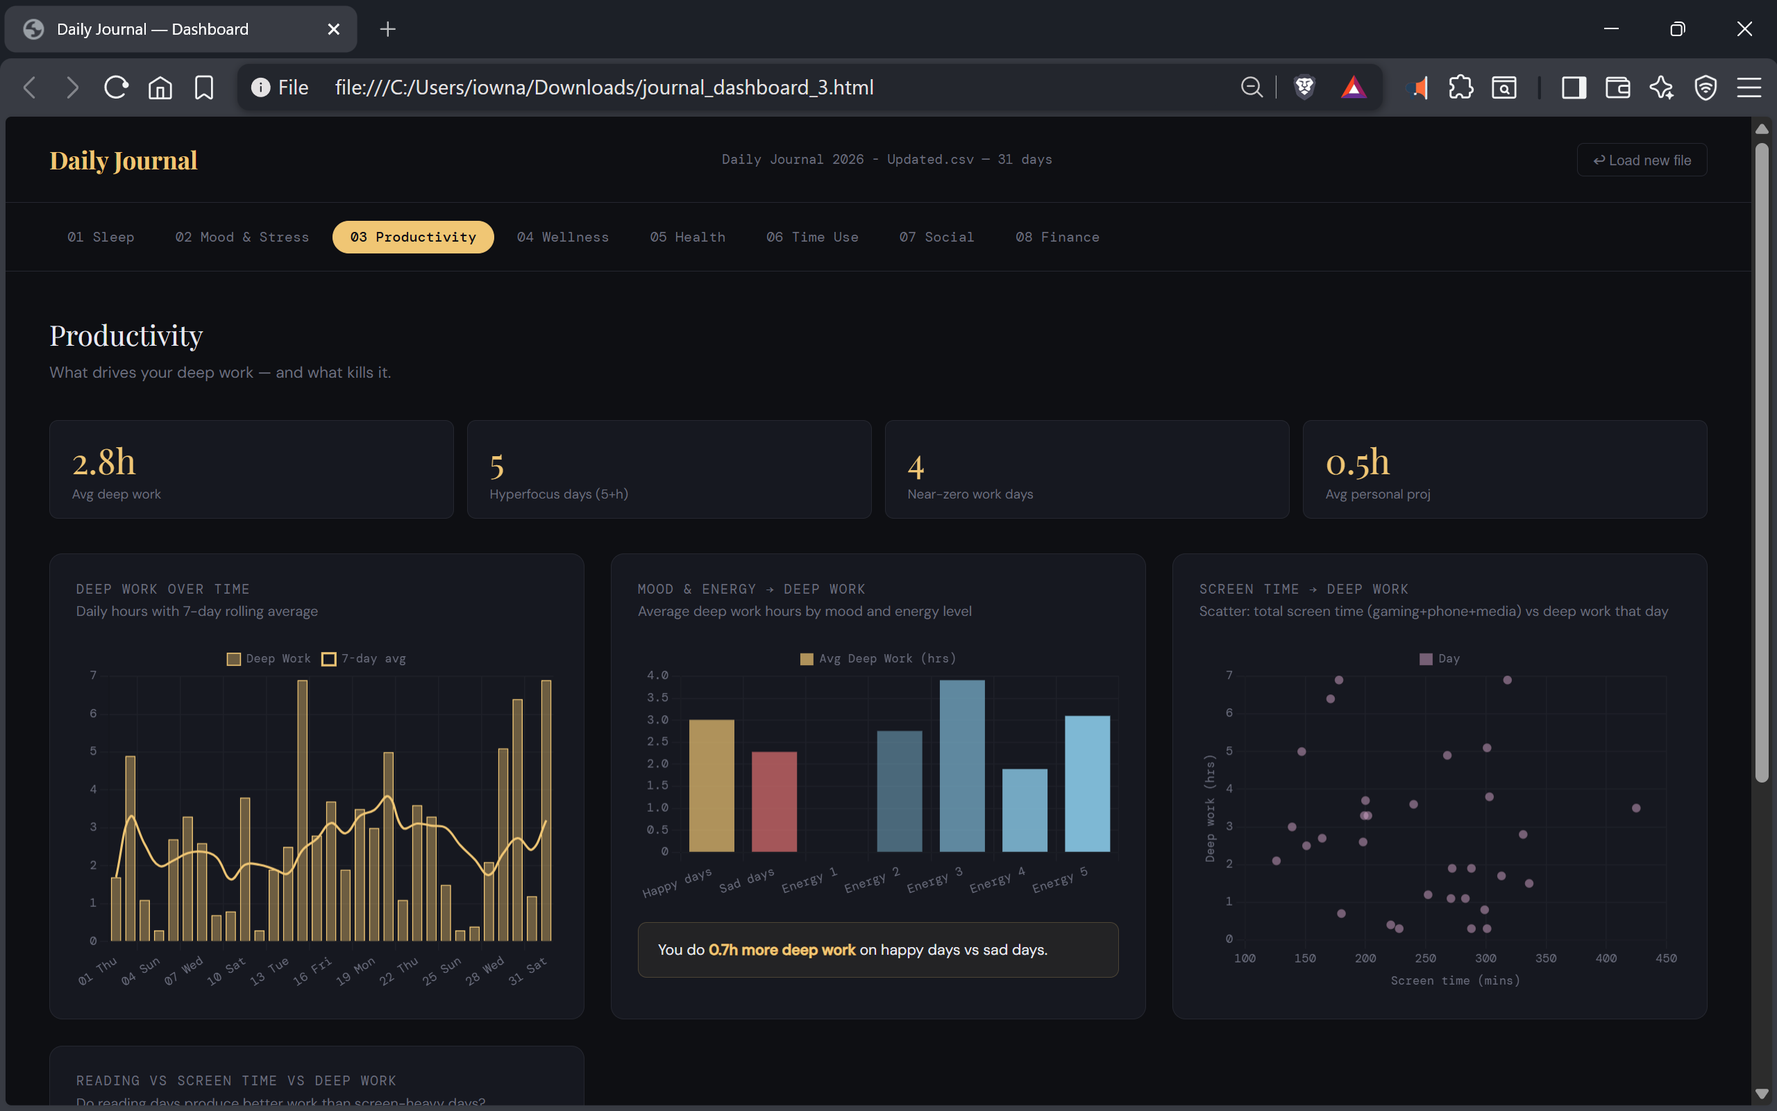The width and height of the screenshot is (1777, 1111).
Task: Click the zoom-out magnifier in address bar
Action: 1252,87
